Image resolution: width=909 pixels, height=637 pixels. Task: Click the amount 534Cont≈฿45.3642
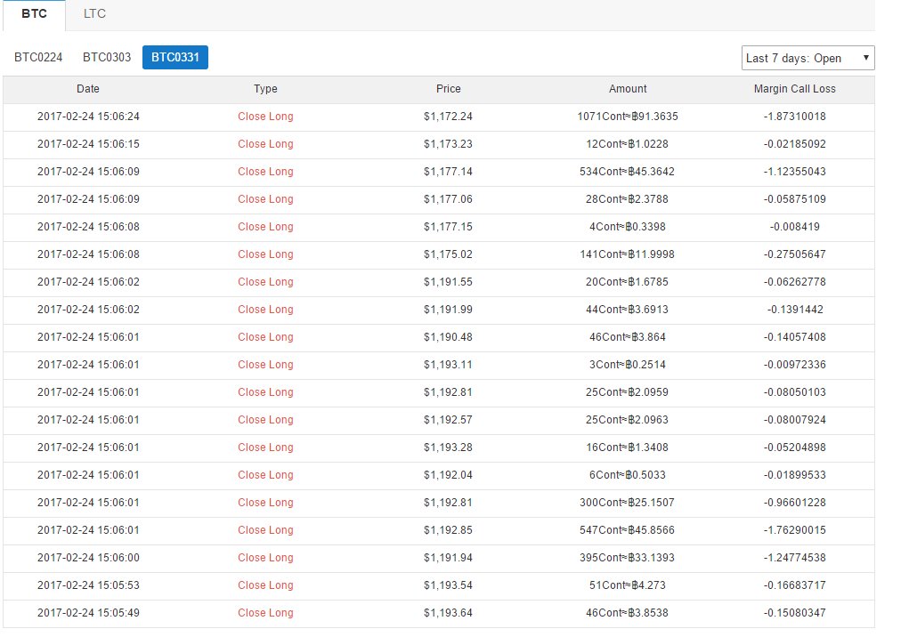628,172
